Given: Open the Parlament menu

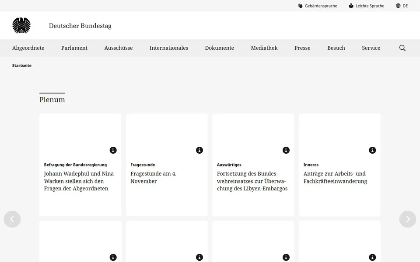Looking at the screenshot, I should point(74,48).
